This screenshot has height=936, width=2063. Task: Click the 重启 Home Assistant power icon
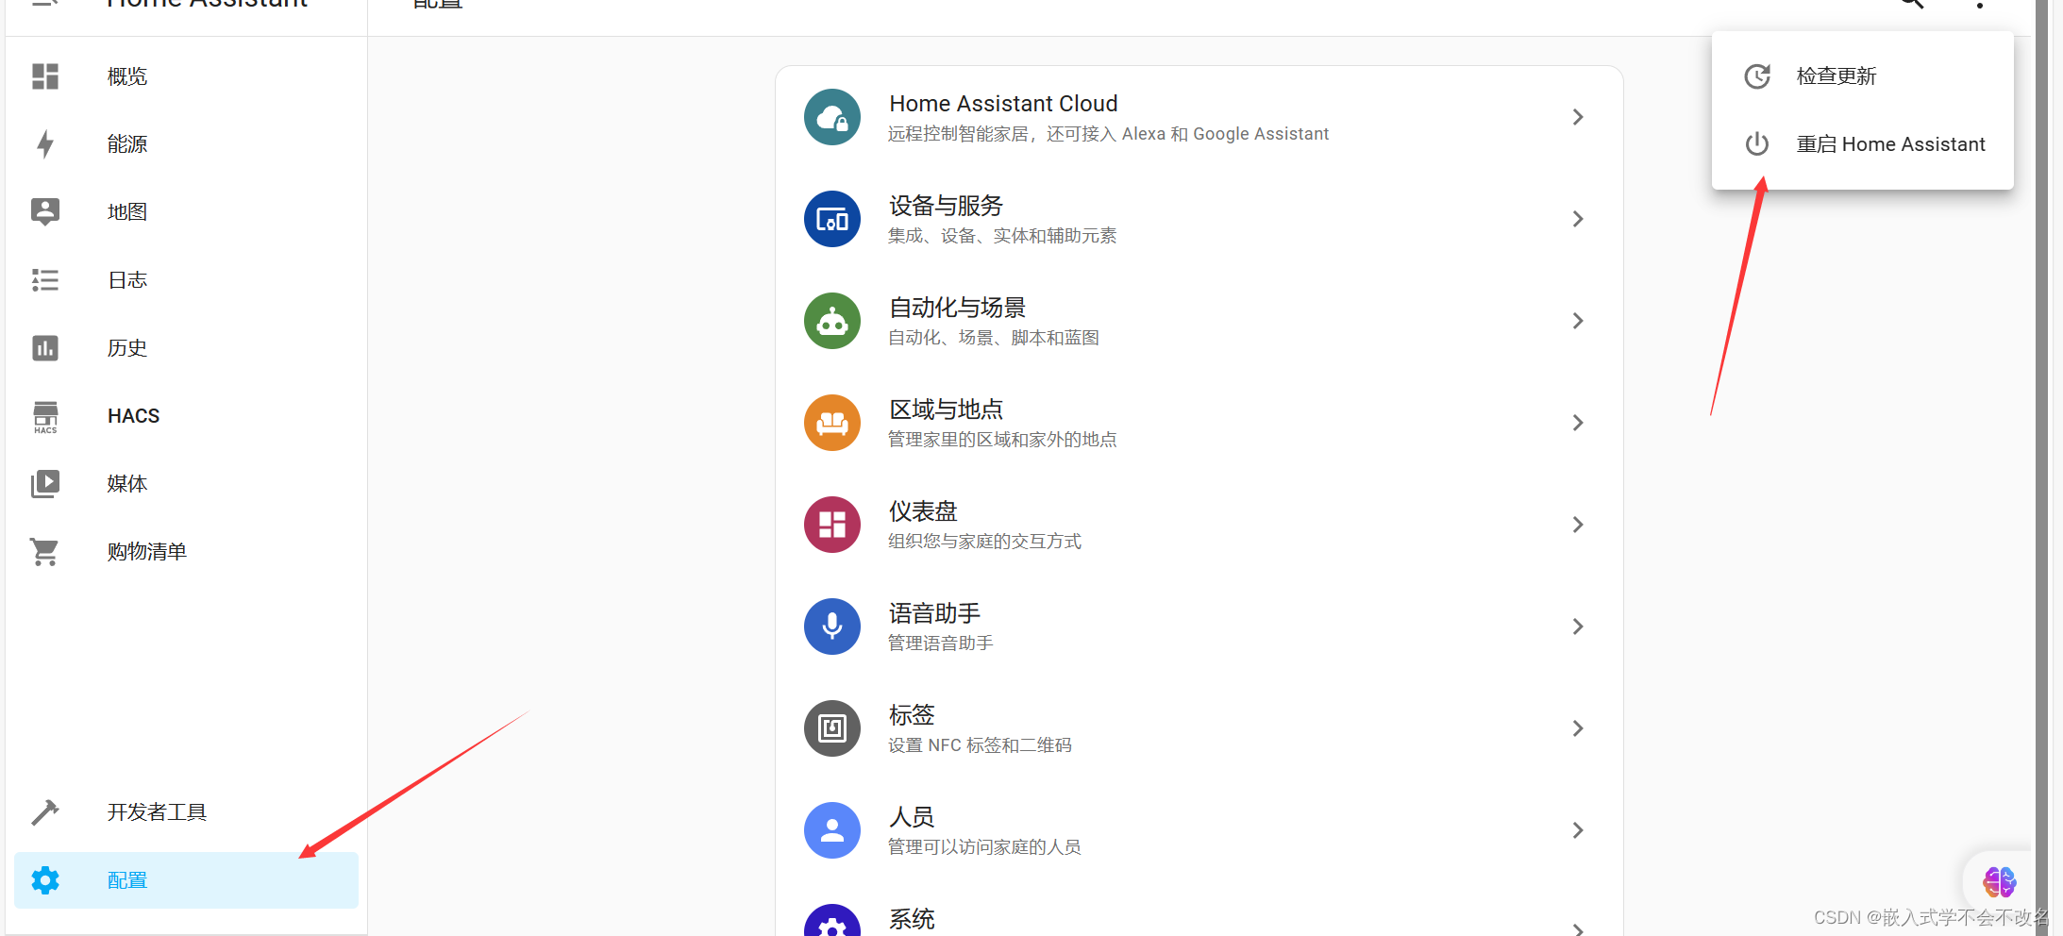pyautogui.click(x=1757, y=144)
